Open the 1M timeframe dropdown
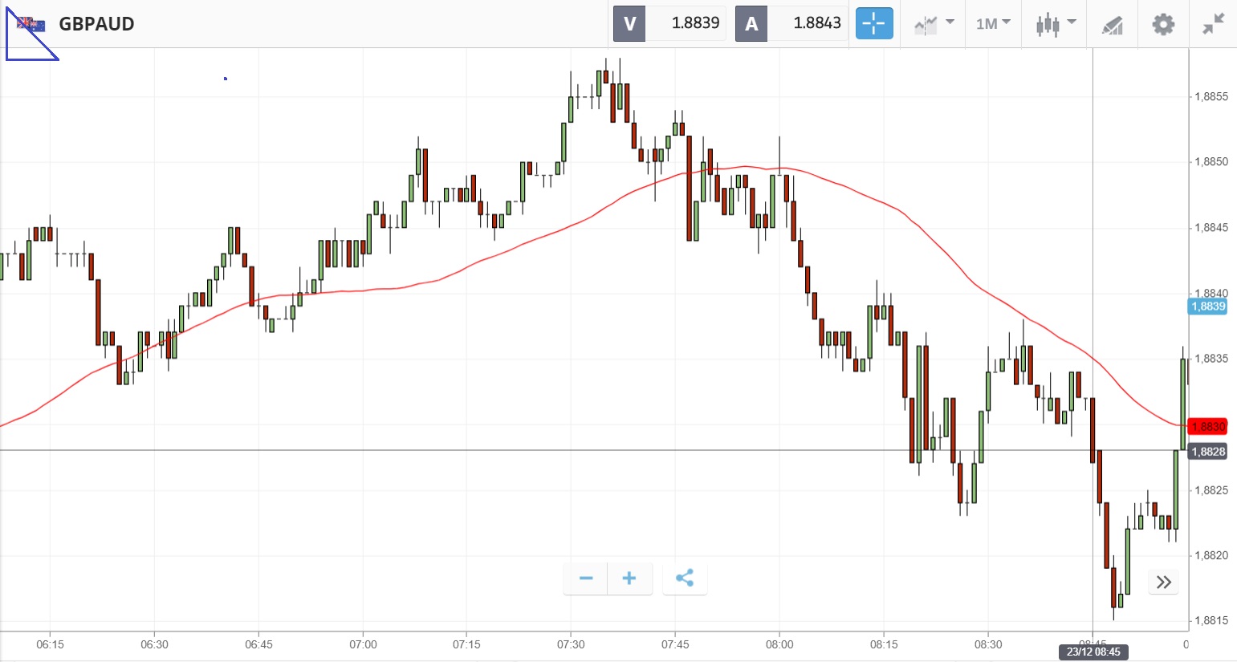The height and width of the screenshot is (662, 1237). pos(993,24)
